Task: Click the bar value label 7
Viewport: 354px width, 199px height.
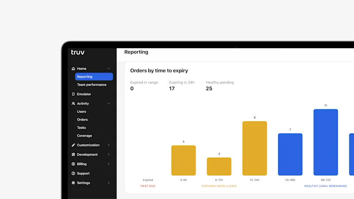Action: click(x=290, y=130)
